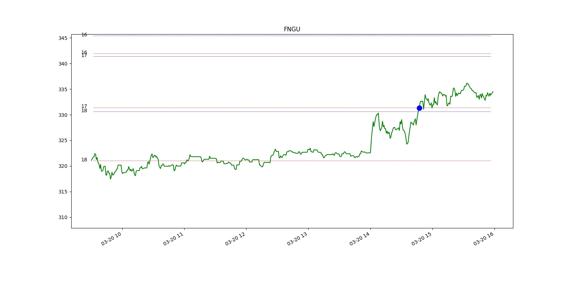Click the x-axis label 03-20 10
Image resolution: width=570 pixels, height=285 pixels.
coord(111,239)
